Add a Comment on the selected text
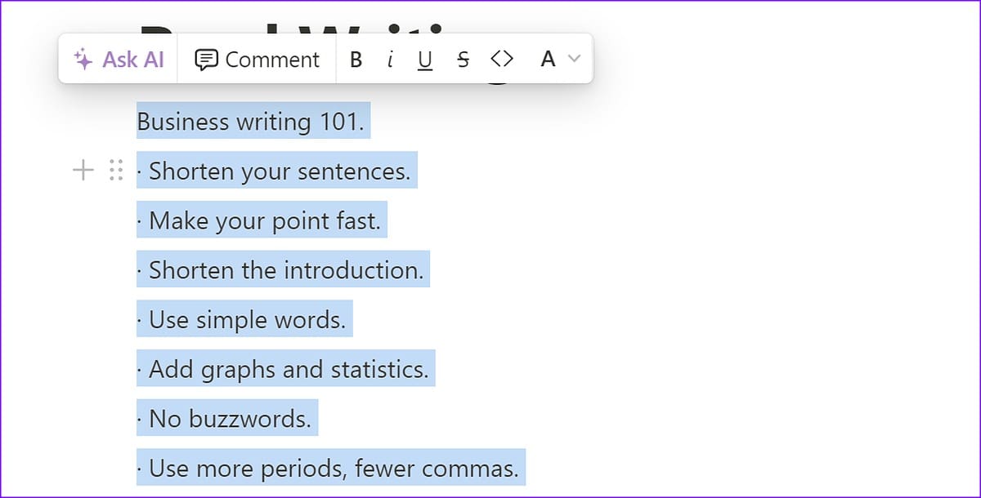Viewport: 981px width, 498px height. [x=257, y=60]
